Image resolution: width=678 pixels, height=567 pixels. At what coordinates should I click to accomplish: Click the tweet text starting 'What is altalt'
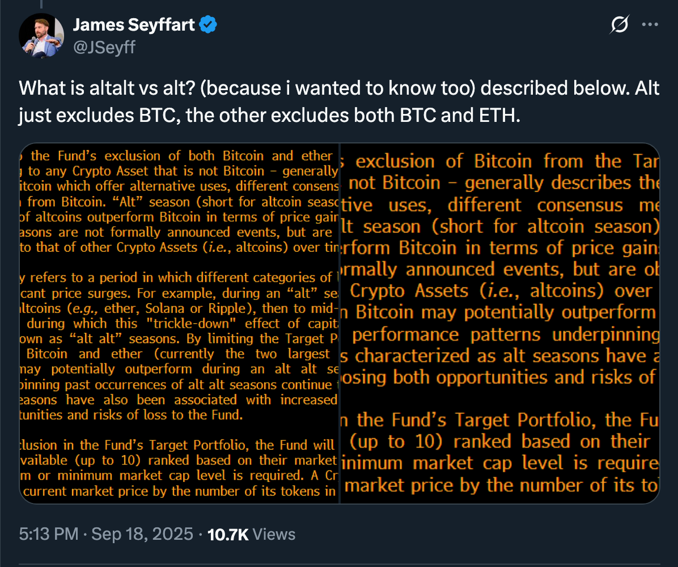point(339,88)
